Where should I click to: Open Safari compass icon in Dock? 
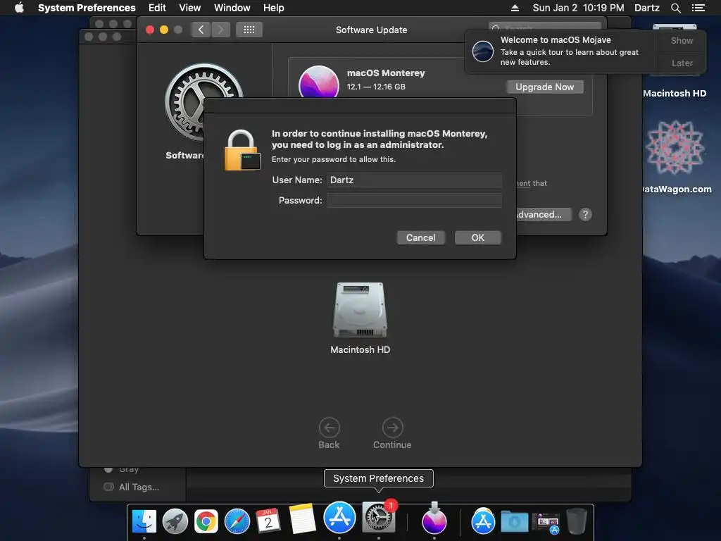[237, 521]
